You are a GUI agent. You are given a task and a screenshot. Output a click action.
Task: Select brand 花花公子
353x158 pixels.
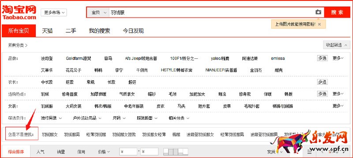73,70
